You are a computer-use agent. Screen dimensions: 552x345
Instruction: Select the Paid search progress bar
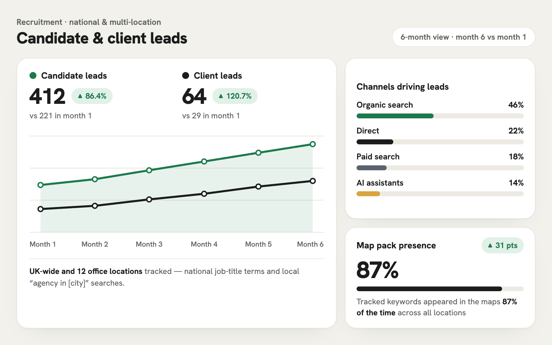click(x=440, y=168)
